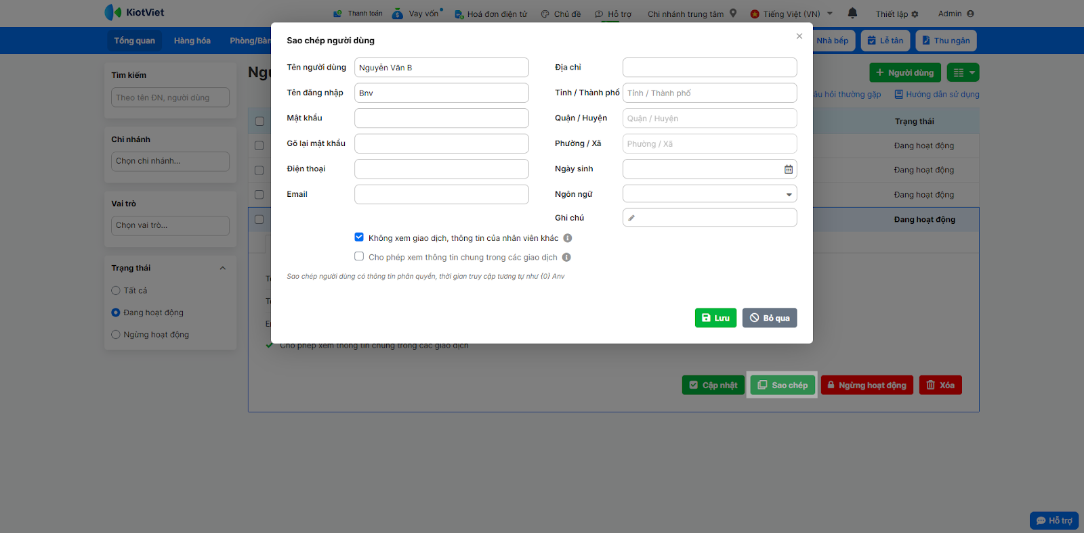Click the Hoá đơn điện tử icon
The width and height of the screenshot is (1084, 533).
click(x=459, y=14)
